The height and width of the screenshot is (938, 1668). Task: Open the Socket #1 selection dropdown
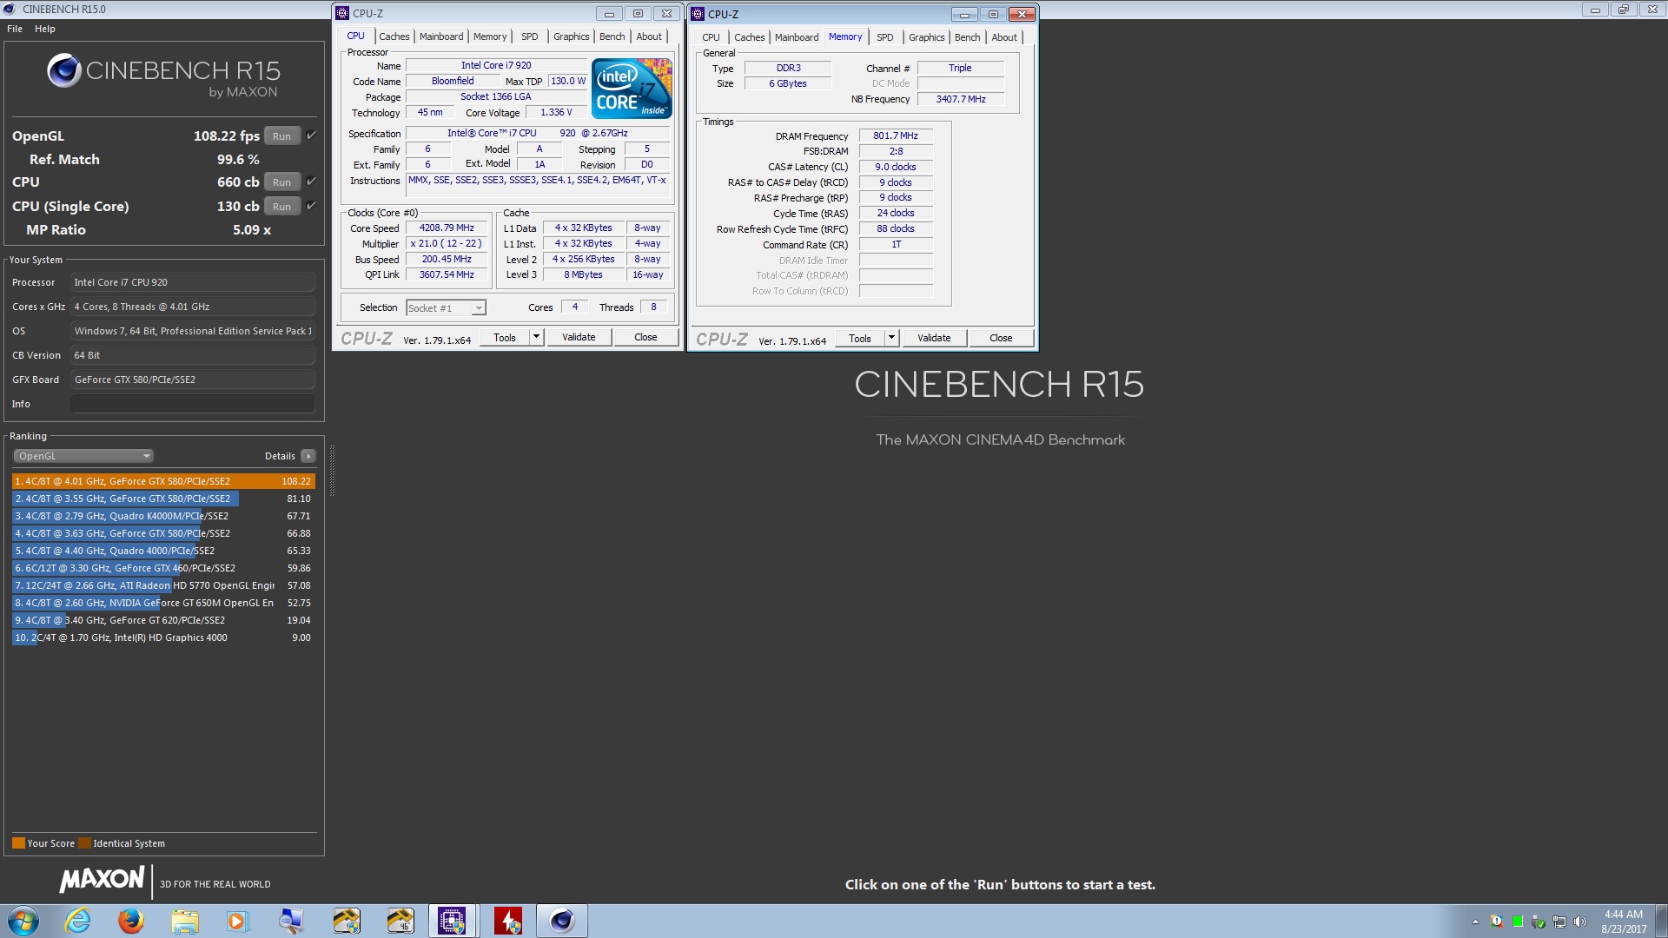[446, 307]
